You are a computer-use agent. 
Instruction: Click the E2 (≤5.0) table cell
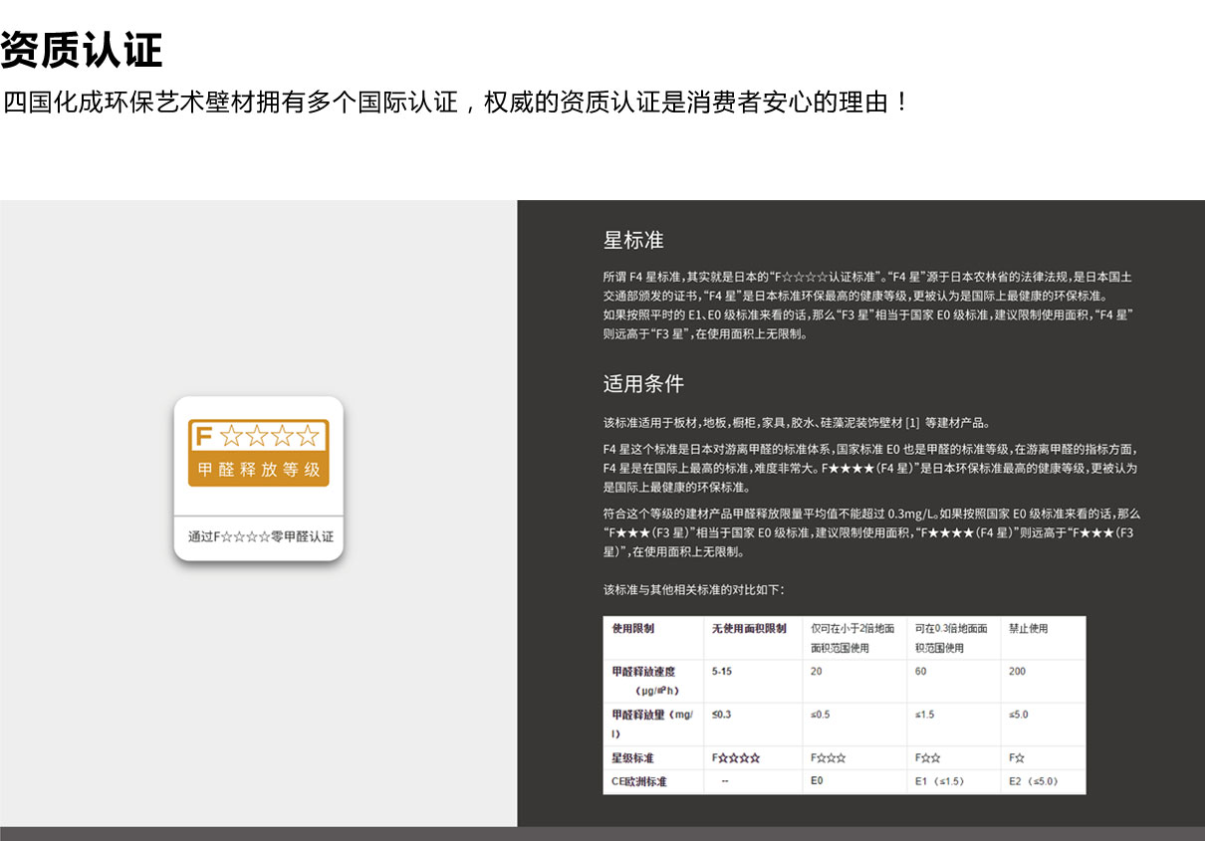1033,781
